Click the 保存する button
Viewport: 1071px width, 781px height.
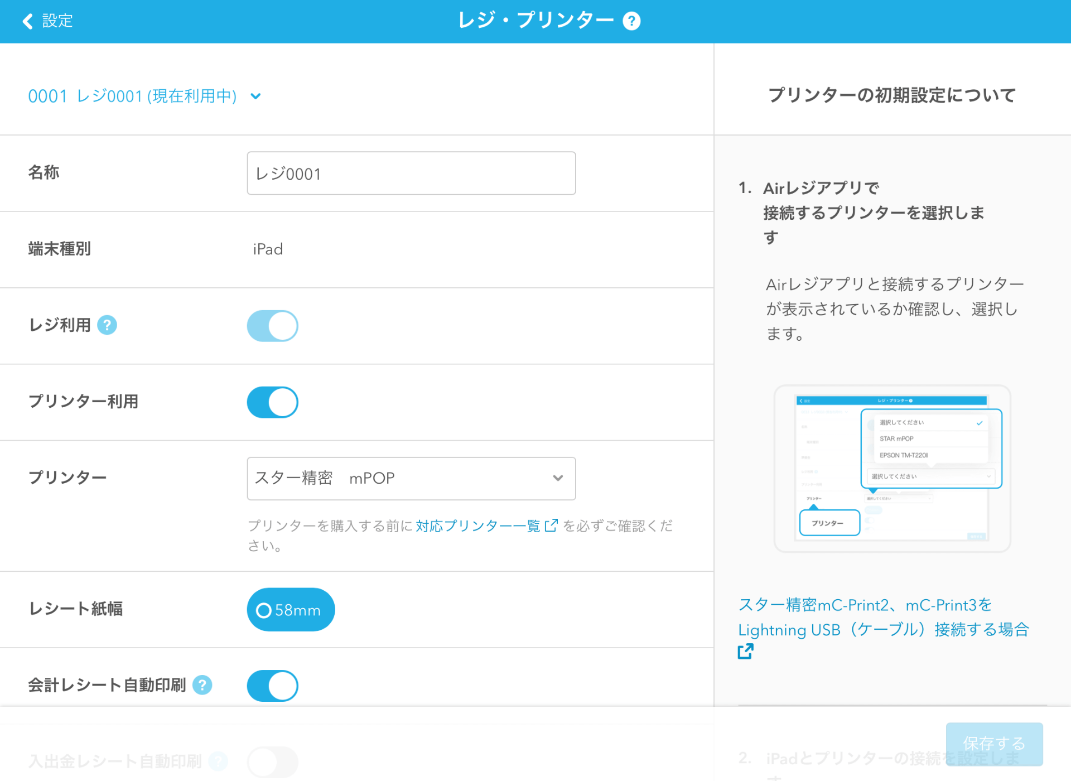[x=994, y=744]
